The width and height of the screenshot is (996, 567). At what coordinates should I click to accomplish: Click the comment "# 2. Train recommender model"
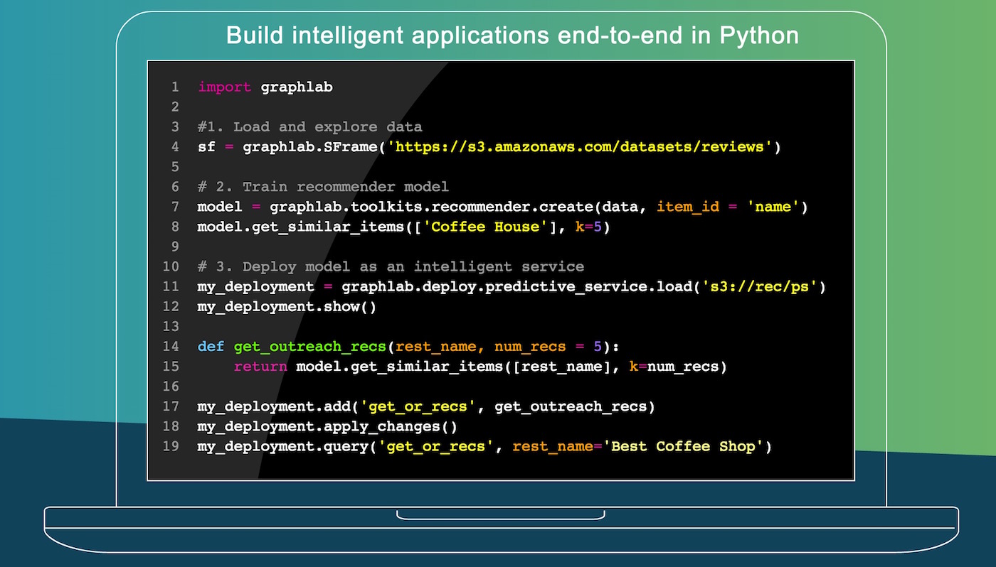point(324,187)
